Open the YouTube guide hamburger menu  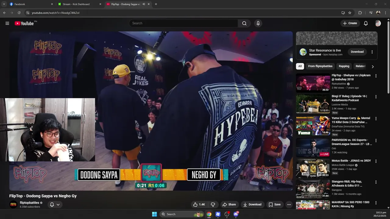coord(7,23)
